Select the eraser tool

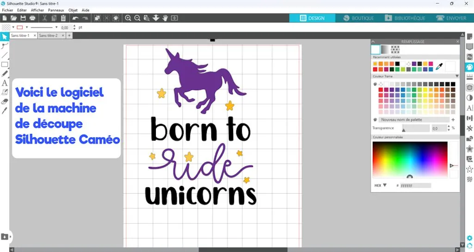tap(5, 102)
